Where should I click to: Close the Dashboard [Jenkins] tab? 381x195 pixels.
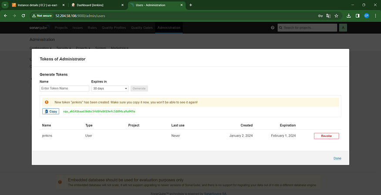(x=123, y=5)
